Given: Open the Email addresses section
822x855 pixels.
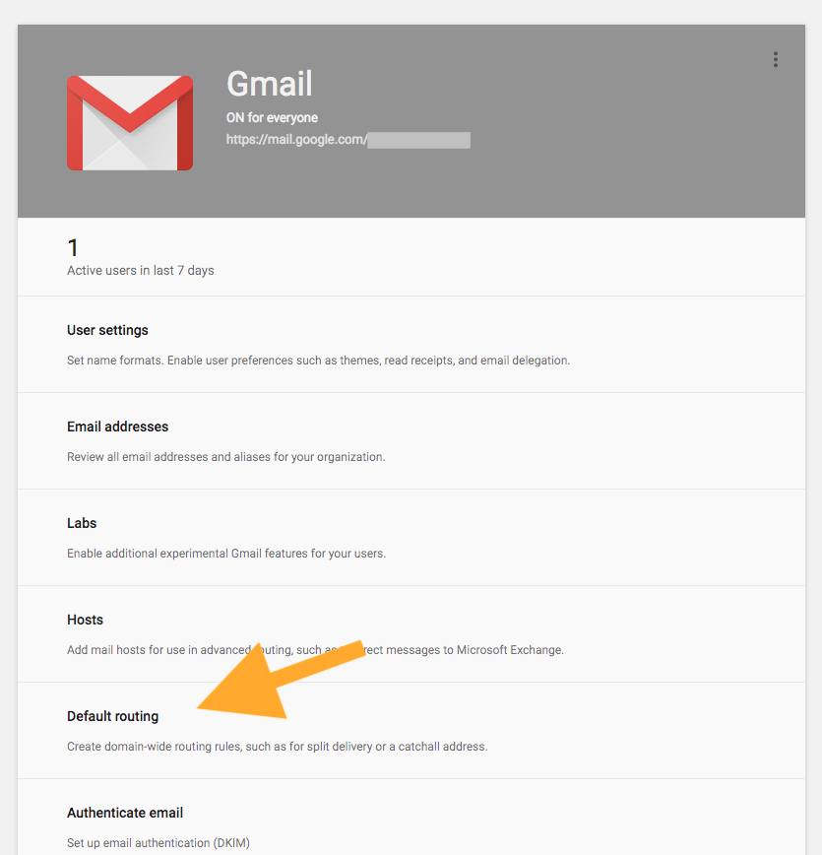Looking at the screenshot, I should coord(411,441).
